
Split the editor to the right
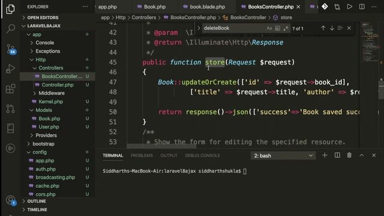coord(362,7)
